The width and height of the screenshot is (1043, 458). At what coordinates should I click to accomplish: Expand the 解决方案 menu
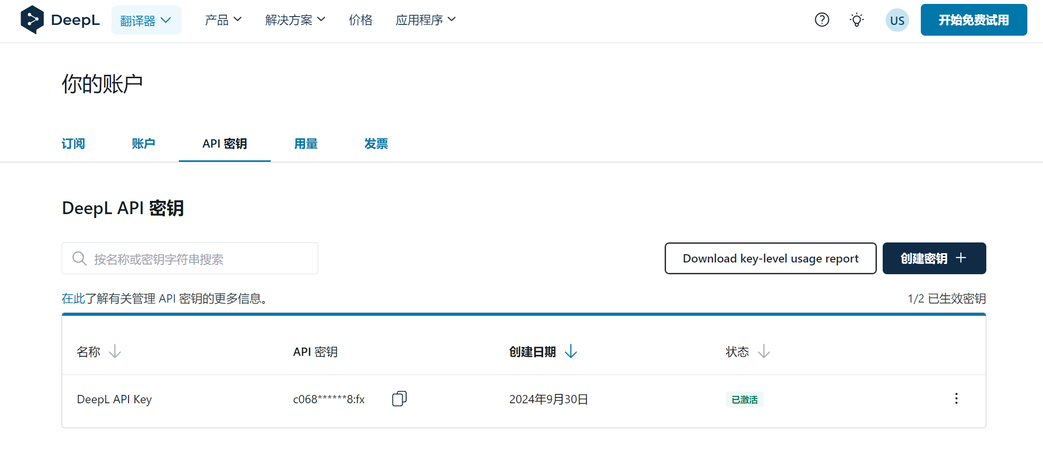pos(295,20)
